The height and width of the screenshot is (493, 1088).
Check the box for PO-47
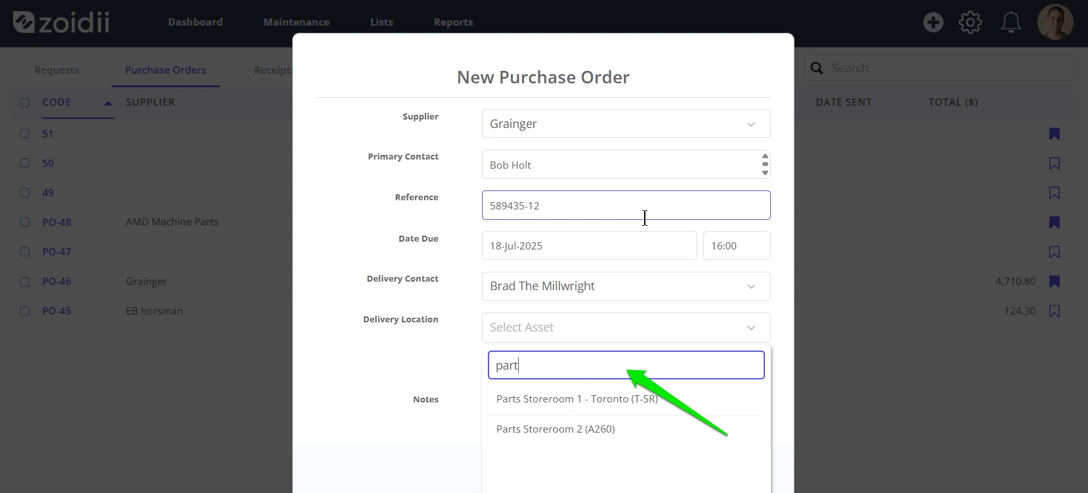25,251
